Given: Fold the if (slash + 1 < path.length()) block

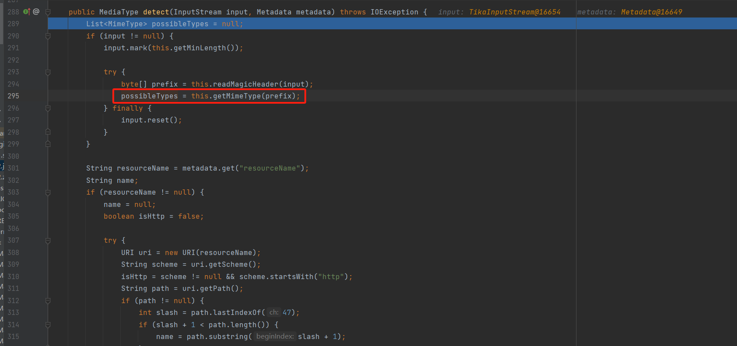Looking at the screenshot, I should pyautogui.click(x=48, y=325).
